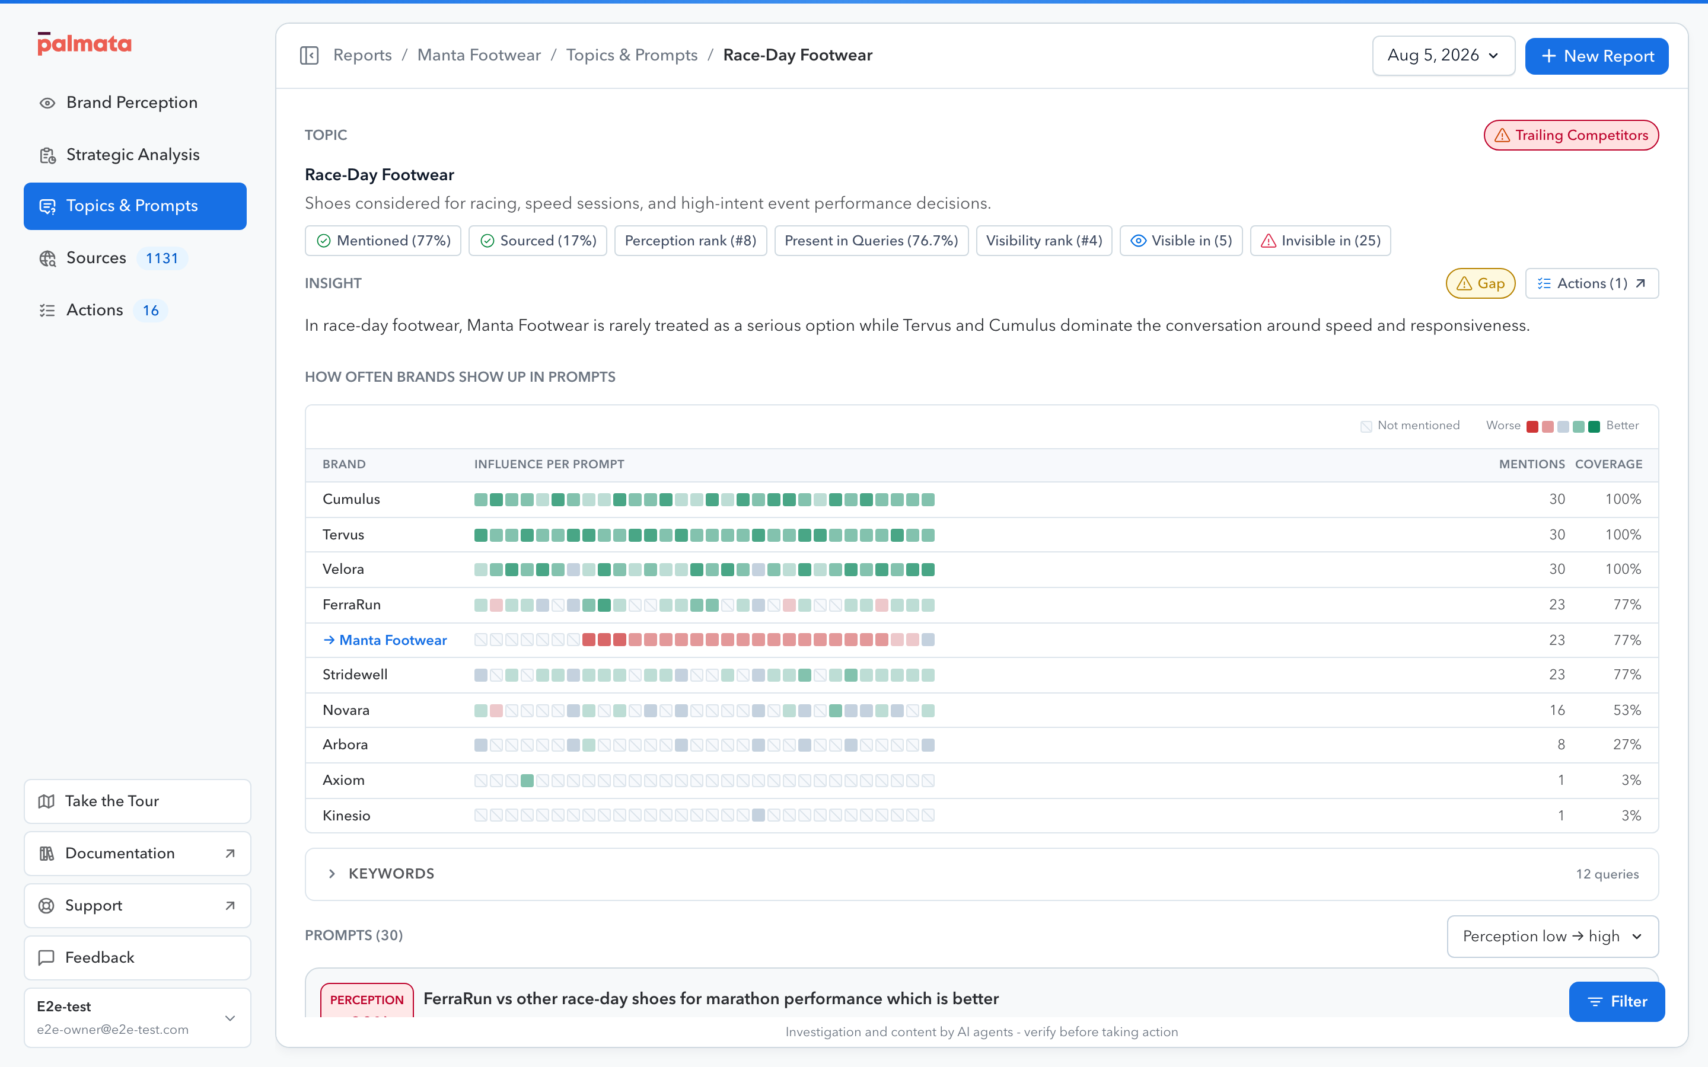Click the Topics & Prompts chat icon

coord(47,207)
